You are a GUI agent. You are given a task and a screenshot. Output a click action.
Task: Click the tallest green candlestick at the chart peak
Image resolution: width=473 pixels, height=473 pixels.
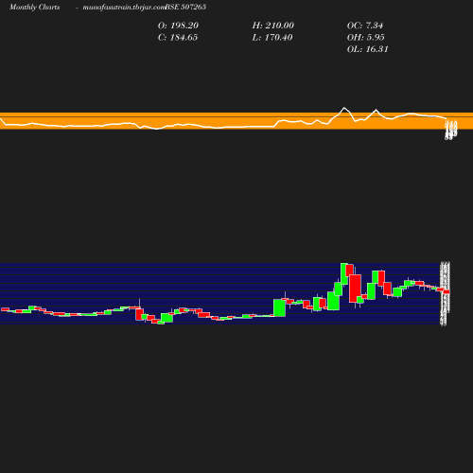coord(344,273)
